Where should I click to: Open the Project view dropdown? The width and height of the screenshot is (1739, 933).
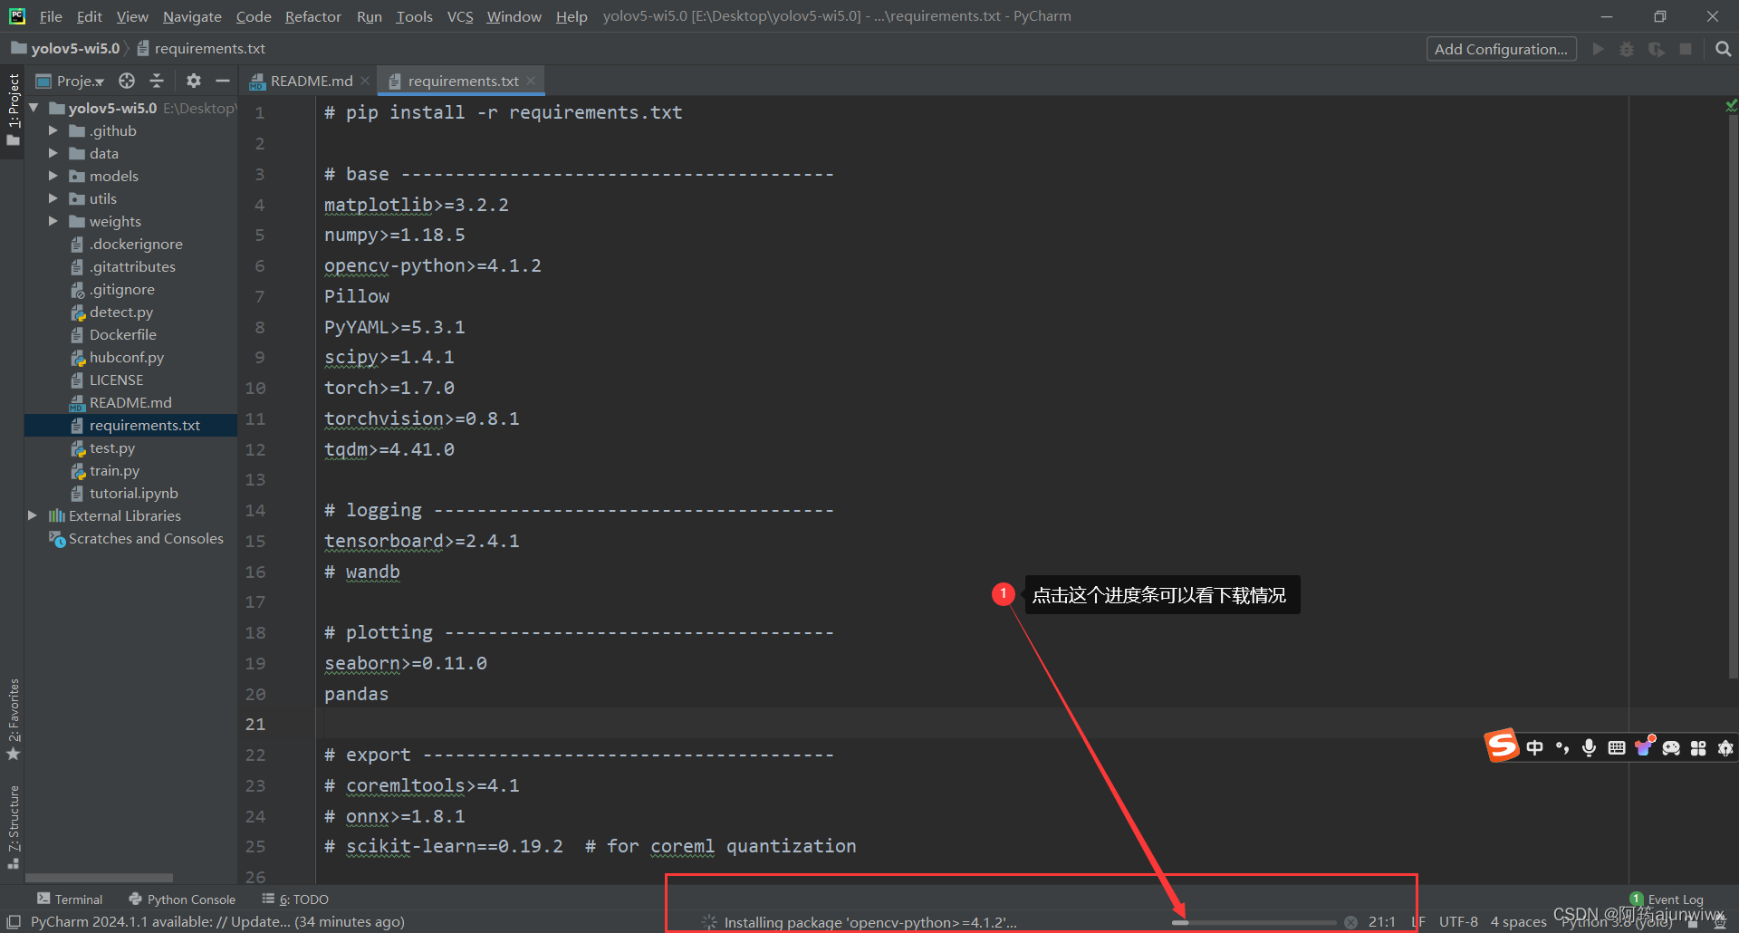[x=70, y=81]
